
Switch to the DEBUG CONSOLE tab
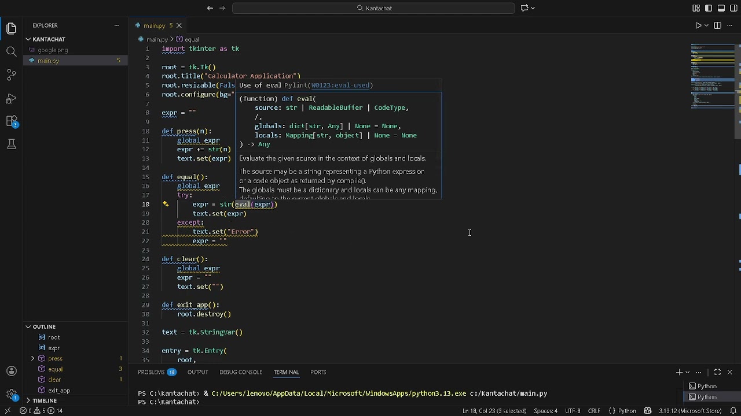click(240, 372)
